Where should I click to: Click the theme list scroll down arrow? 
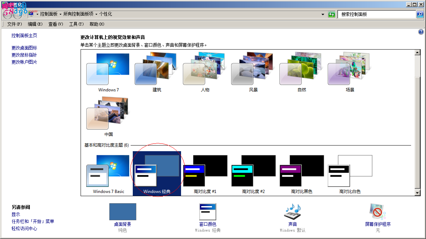coord(417,193)
